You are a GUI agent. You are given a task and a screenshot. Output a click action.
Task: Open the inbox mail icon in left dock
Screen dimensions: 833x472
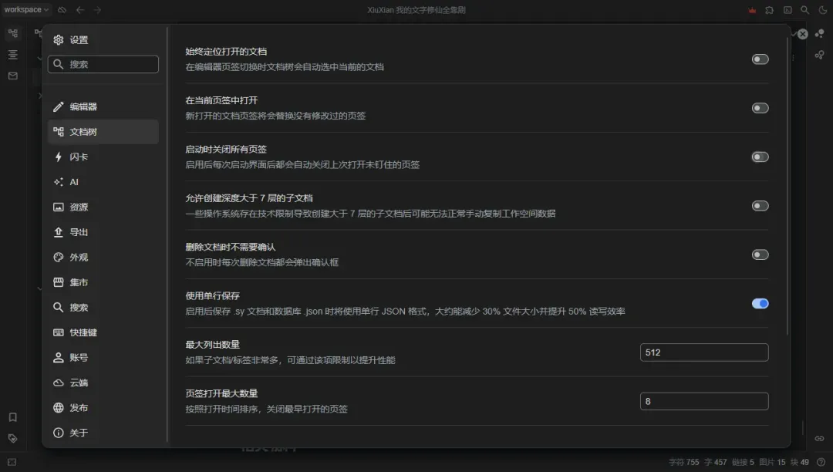point(13,76)
